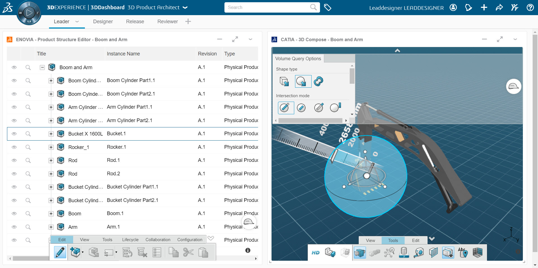The height and width of the screenshot is (268, 538).
Task: Open the Edit tab in CATIA toolbar
Action: 416,241
